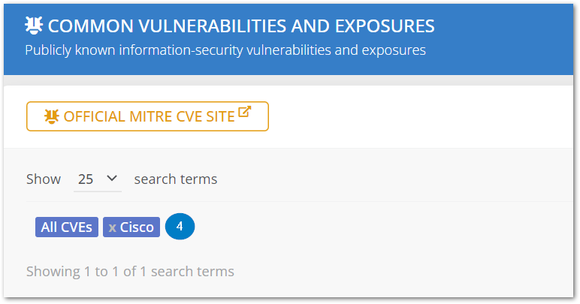Click the chevron arrow next to 25
This screenshot has width=580, height=304.
click(x=112, y=179)
